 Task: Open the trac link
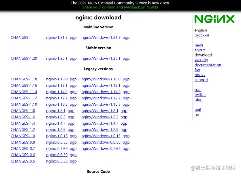198,90
